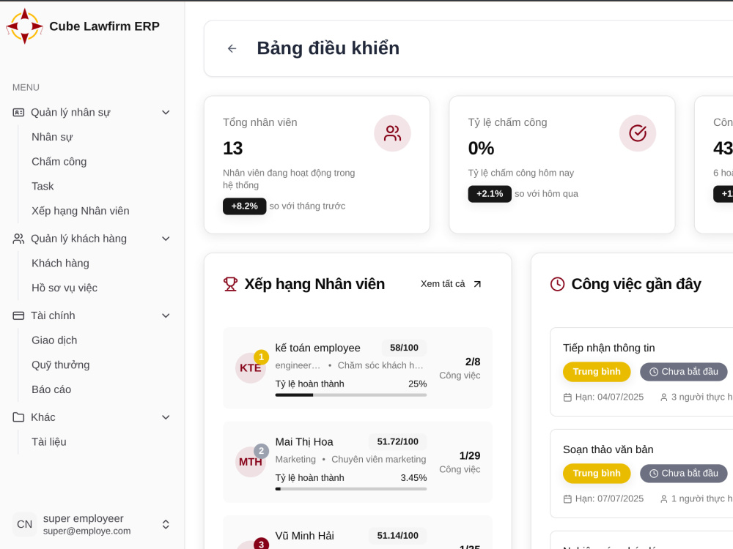Screen dimensions: 733x549
Task: Click the MTH avatar of Mai Thị Hoa
Action: point(251,462)
